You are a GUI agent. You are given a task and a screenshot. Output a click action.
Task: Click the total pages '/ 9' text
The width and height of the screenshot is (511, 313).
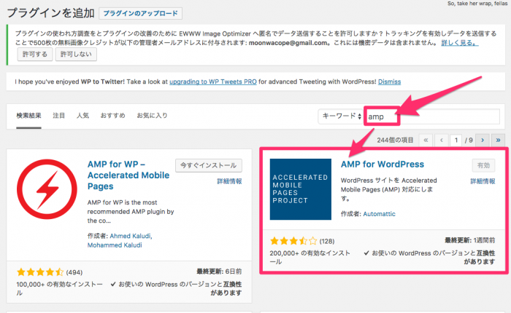[x=469, y=140]
